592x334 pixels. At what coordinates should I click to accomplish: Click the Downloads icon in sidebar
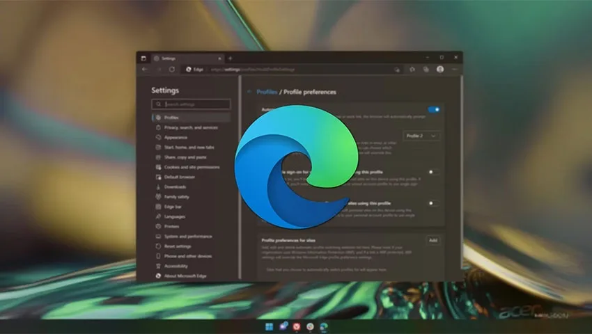point(158,186)
